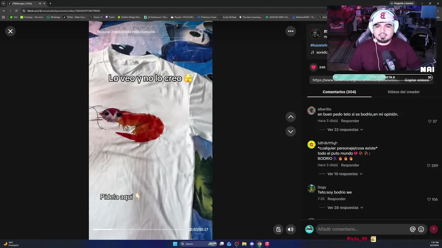
Task: Reply to albertito's comment
Action: 350,121
